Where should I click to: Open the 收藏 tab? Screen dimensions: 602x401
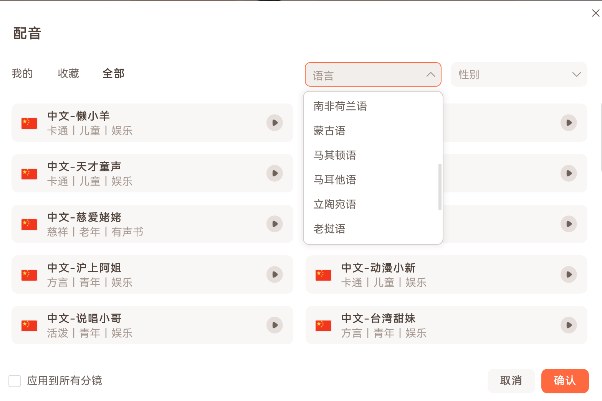tap(68, 74)
